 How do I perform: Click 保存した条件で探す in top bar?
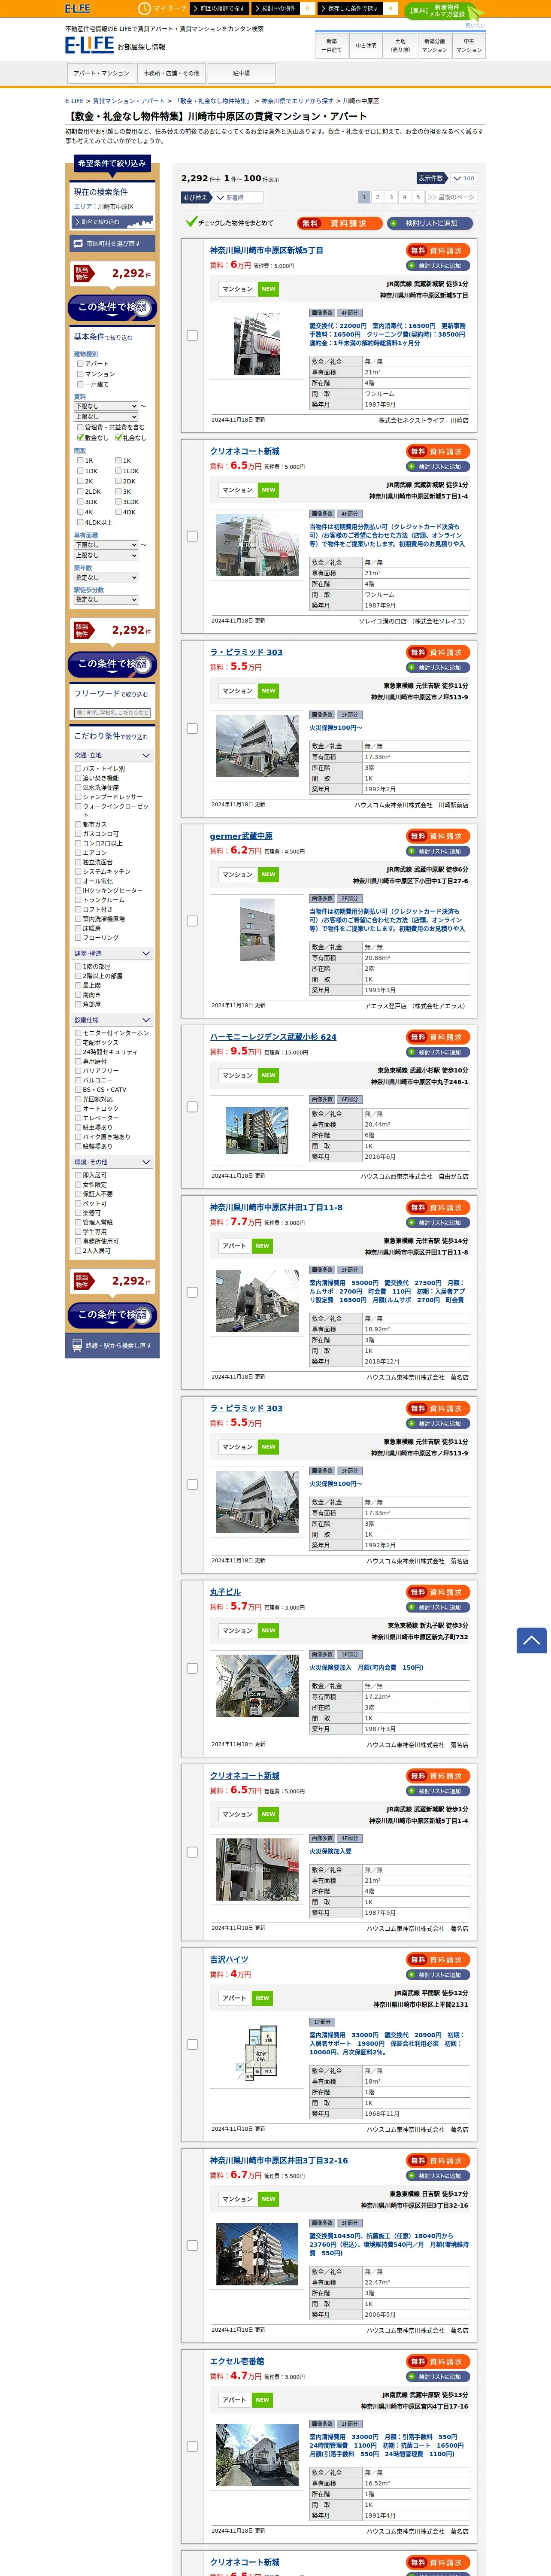(351, 8)
